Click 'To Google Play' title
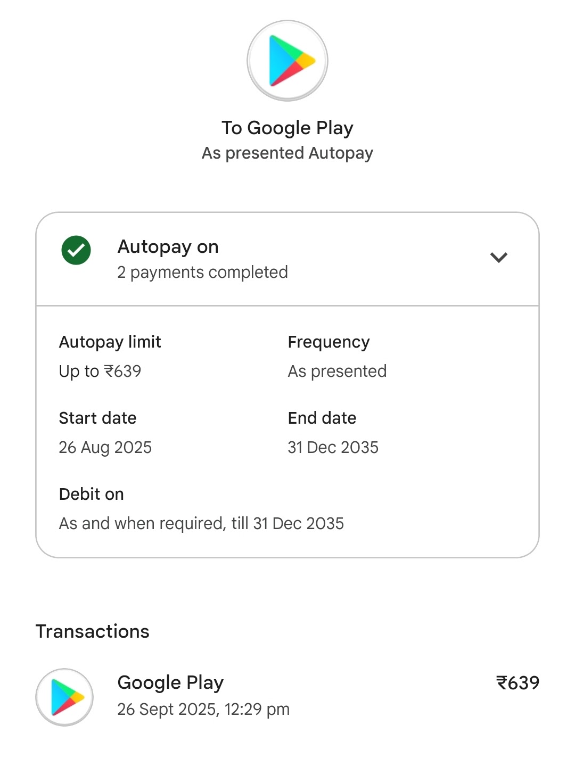Image resolution: width=575 pixels, height=758 pixels. 287,128
